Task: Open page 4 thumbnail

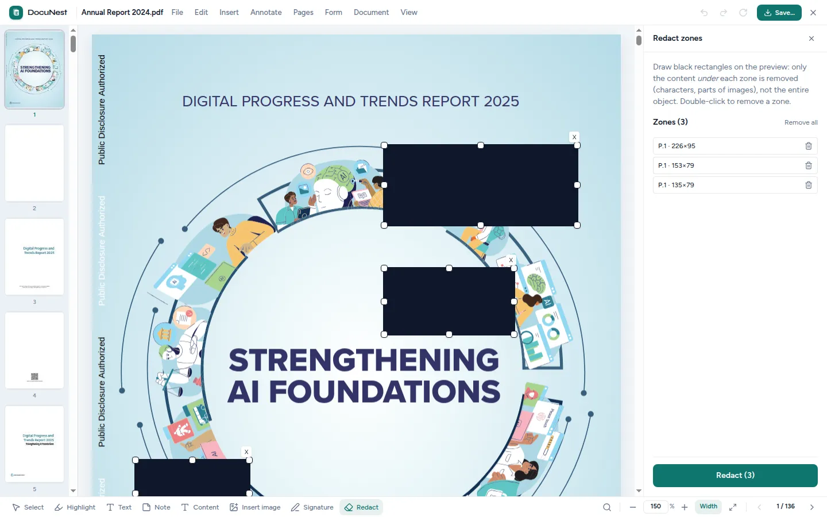Action: [x=34, y=350]
